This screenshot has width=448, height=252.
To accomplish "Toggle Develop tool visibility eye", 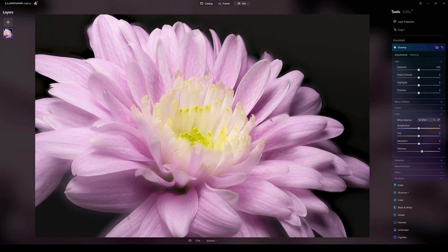I will (437, 48).
